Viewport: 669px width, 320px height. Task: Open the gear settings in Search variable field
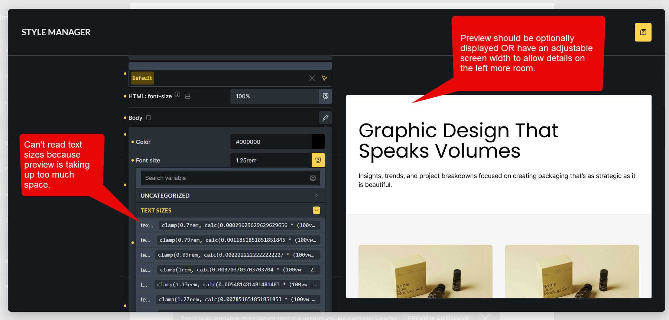click(313, 178)
